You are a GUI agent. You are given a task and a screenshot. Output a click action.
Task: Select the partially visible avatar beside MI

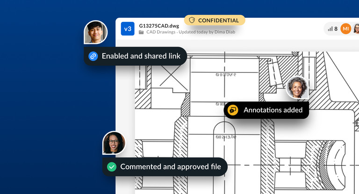click(356, 29)
